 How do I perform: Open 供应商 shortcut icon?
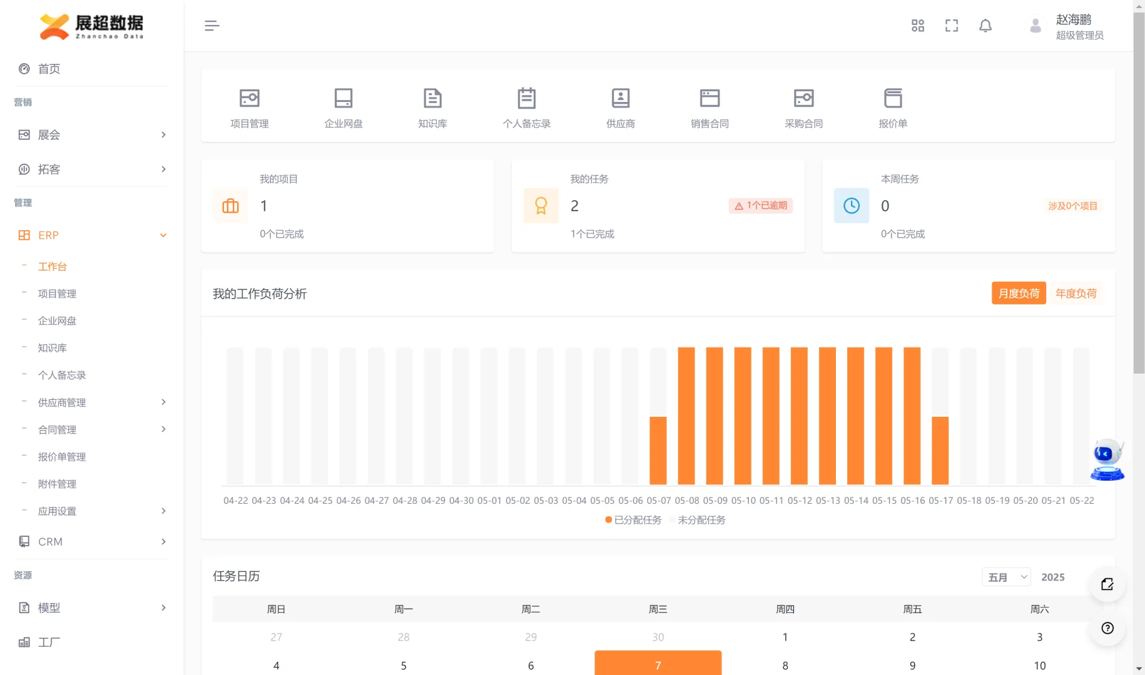click(621, 98)
